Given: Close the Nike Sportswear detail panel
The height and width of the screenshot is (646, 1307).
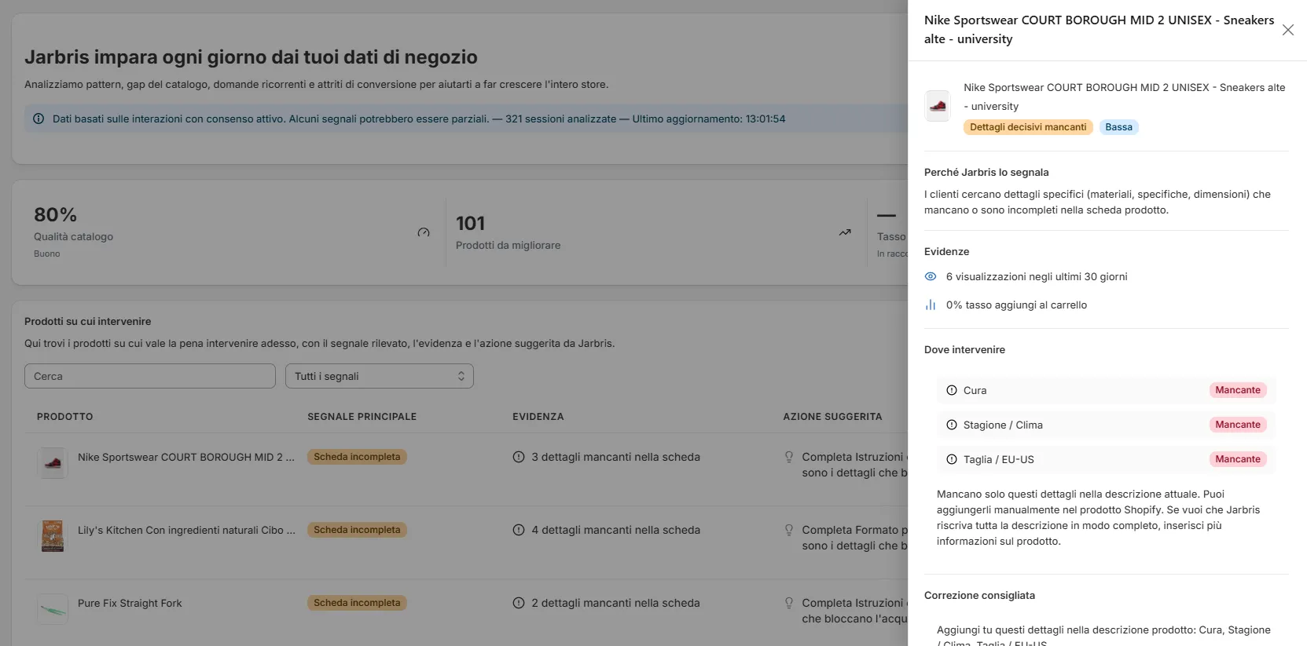Looking at the screenshot, I should click(x=1288, y=30).
